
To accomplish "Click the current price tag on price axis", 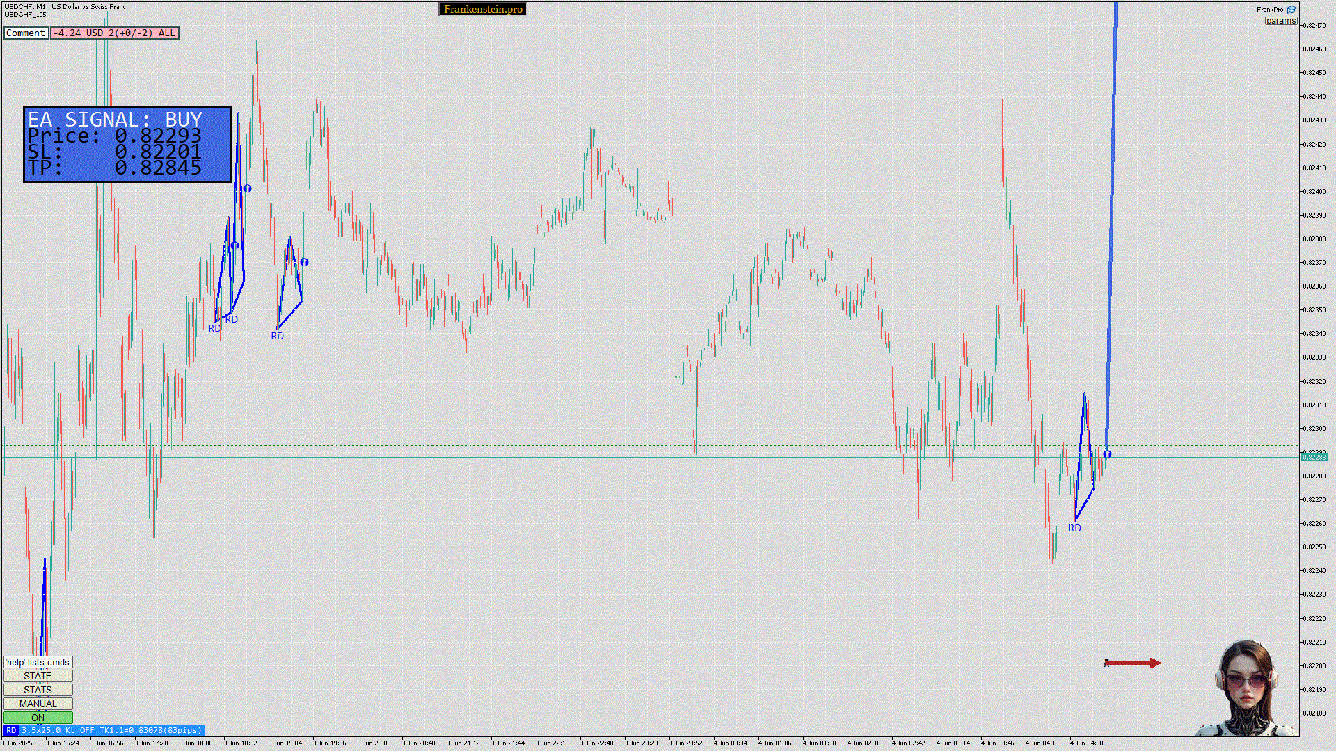I will click(x=1314, y=457).
